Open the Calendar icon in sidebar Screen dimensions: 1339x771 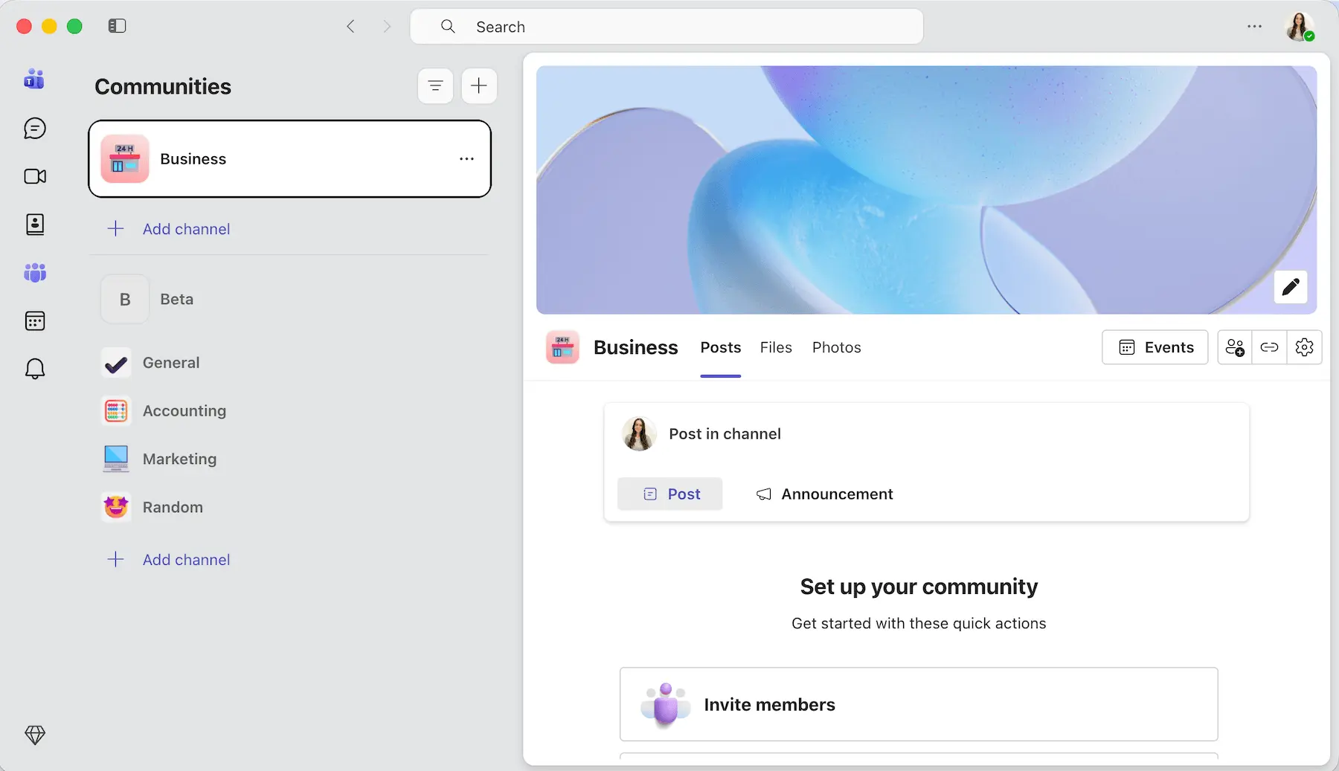coord(35,321)
